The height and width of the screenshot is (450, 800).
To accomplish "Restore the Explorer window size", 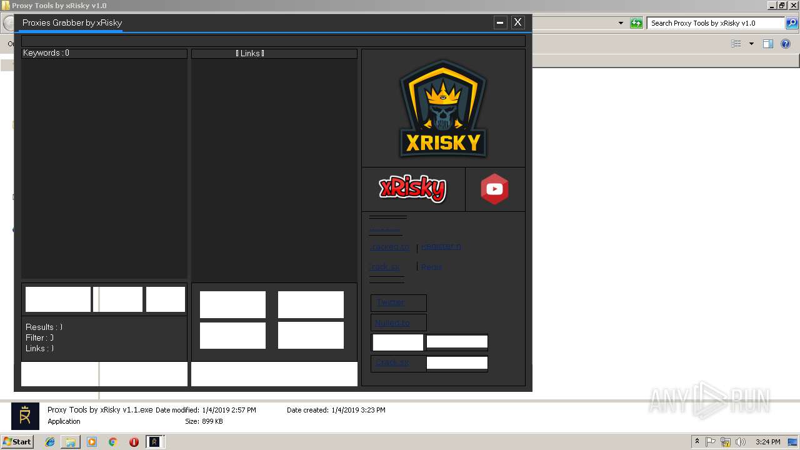I will (782, 6).
